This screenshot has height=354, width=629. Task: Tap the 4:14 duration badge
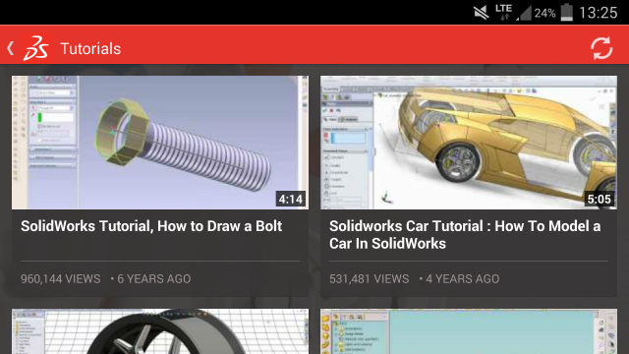coord(291,199)
